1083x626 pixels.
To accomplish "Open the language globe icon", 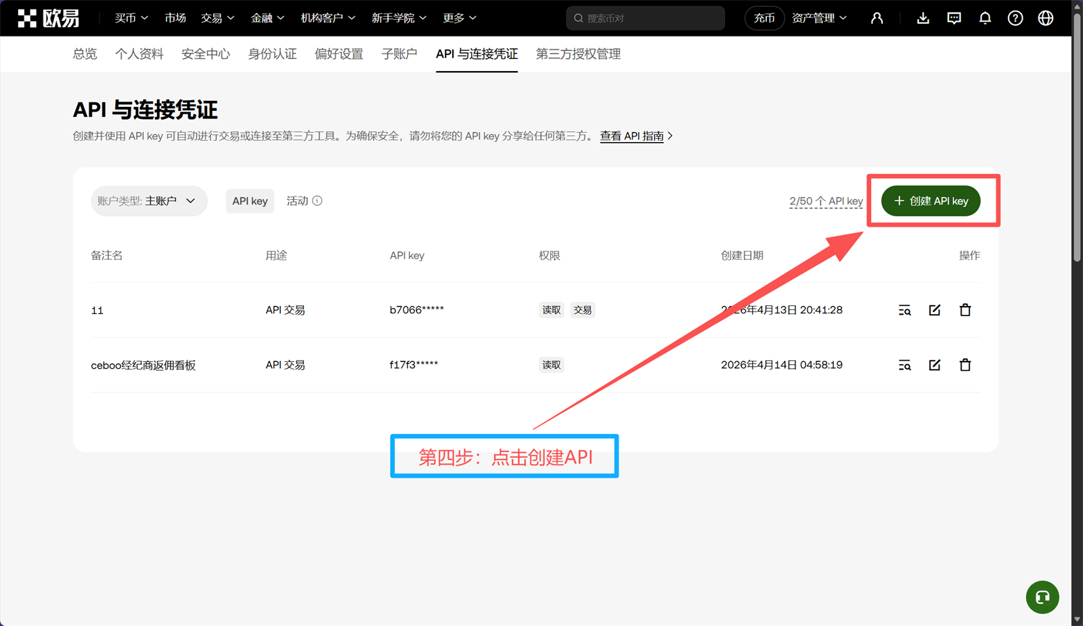I will pyautogui.click(x=1046, y=18).
